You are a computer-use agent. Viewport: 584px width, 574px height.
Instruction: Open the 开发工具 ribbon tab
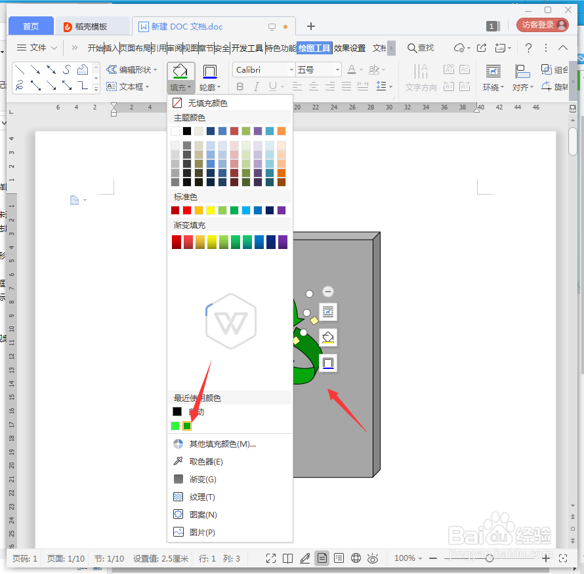(247, 48)
